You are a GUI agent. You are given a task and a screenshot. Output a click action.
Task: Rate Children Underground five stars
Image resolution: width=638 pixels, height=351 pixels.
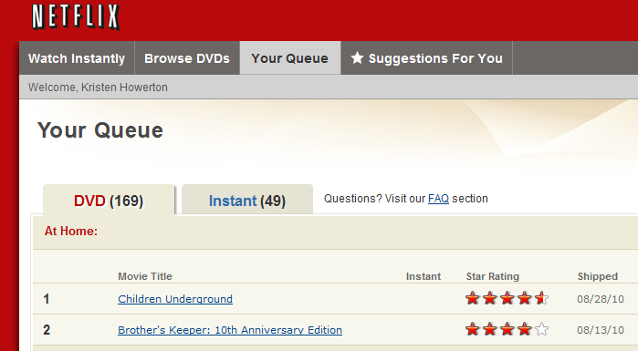pyautogui.click(x=541, y=299)
